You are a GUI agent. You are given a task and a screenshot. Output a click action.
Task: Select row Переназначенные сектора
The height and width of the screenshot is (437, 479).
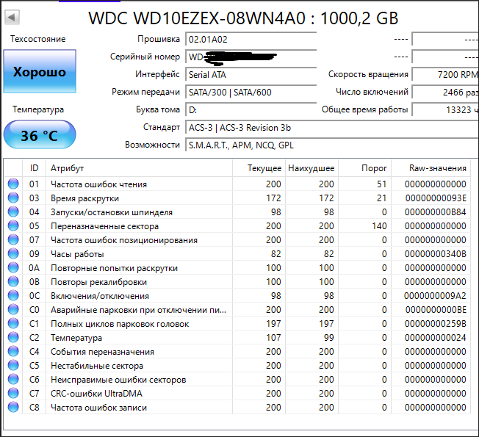click(x=237, y=225)
